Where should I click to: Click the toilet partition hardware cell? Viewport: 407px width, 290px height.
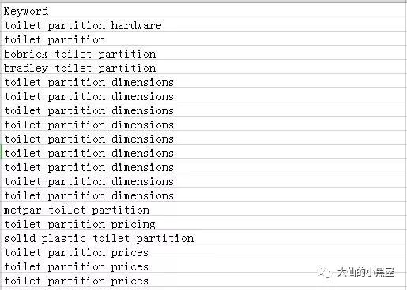[204, 24]
